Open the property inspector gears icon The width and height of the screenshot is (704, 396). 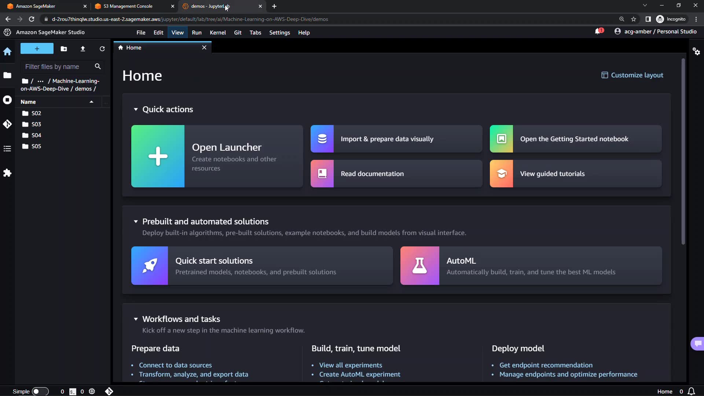696,51
